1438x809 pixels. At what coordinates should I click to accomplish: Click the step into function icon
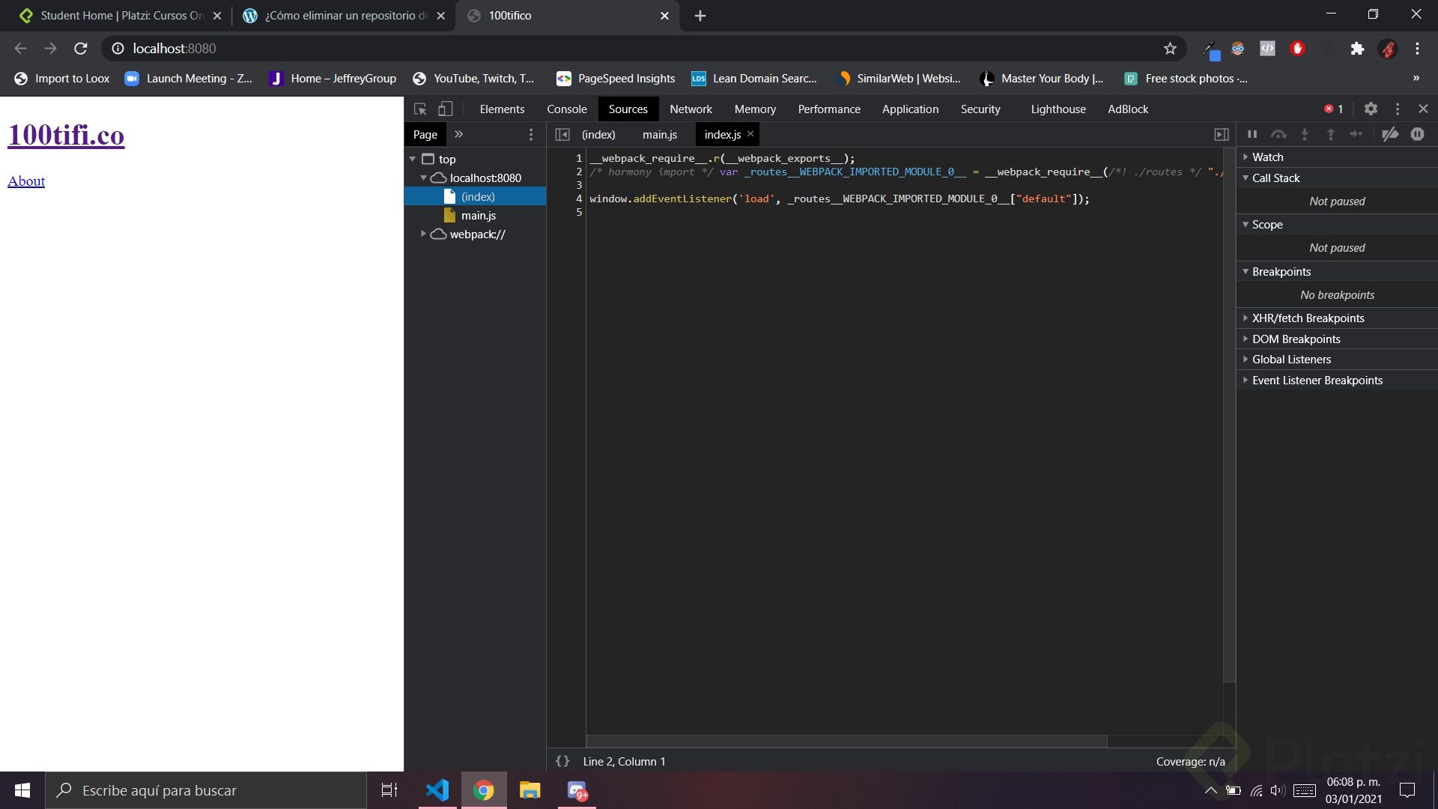pyautogui.click(x=1305, y=135)
